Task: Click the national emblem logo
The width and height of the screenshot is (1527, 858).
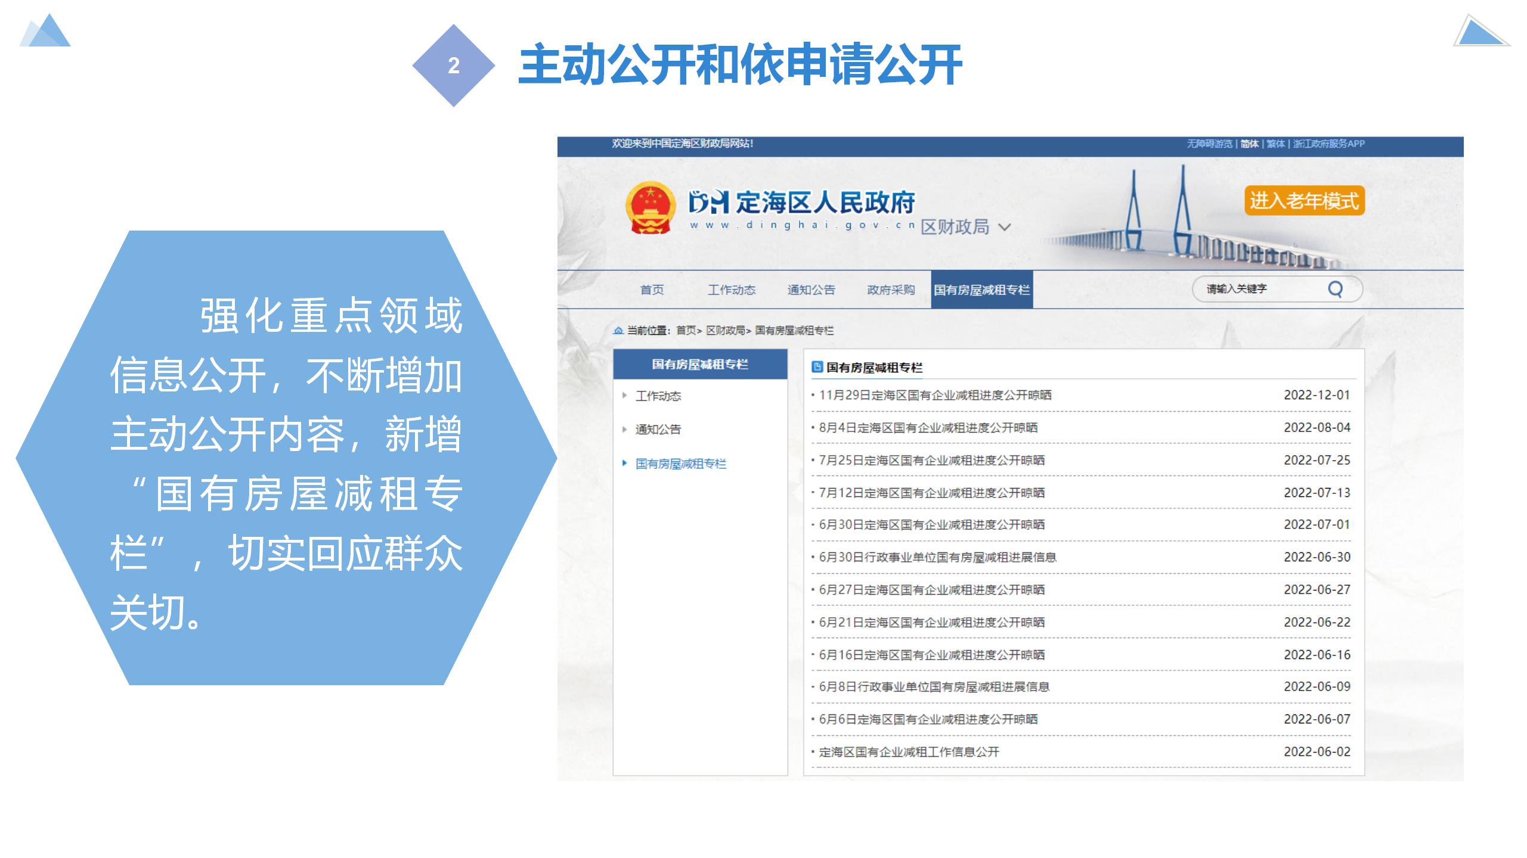Action: (x=650, y=208)
